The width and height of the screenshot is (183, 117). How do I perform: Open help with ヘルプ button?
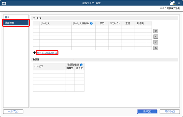(13, 112)
